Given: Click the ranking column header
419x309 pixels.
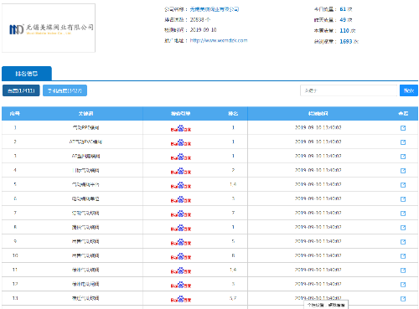Looking at the screenshot, I should click(233, 114).
